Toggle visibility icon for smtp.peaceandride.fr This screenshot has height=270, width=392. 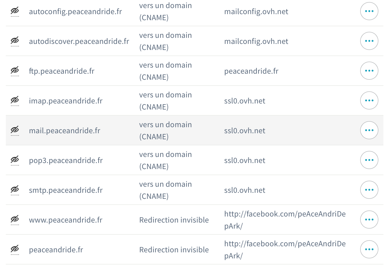click(x=15, y=190)
